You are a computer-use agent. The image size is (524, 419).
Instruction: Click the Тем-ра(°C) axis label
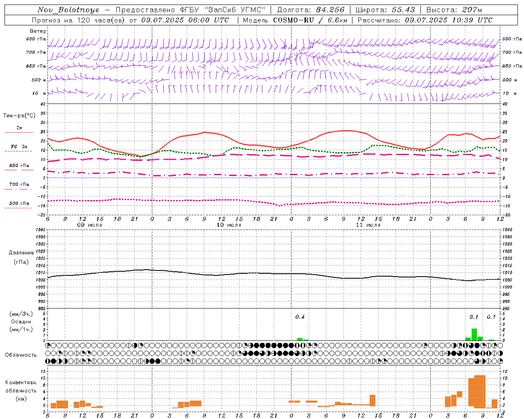19,116
